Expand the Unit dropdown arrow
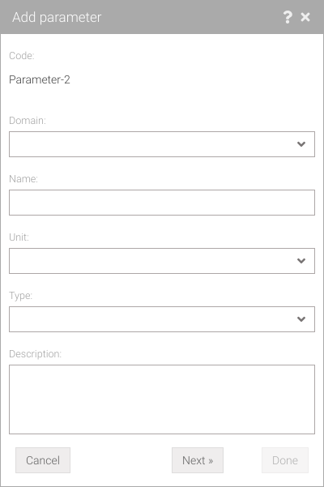 click(x=301, y=261)
